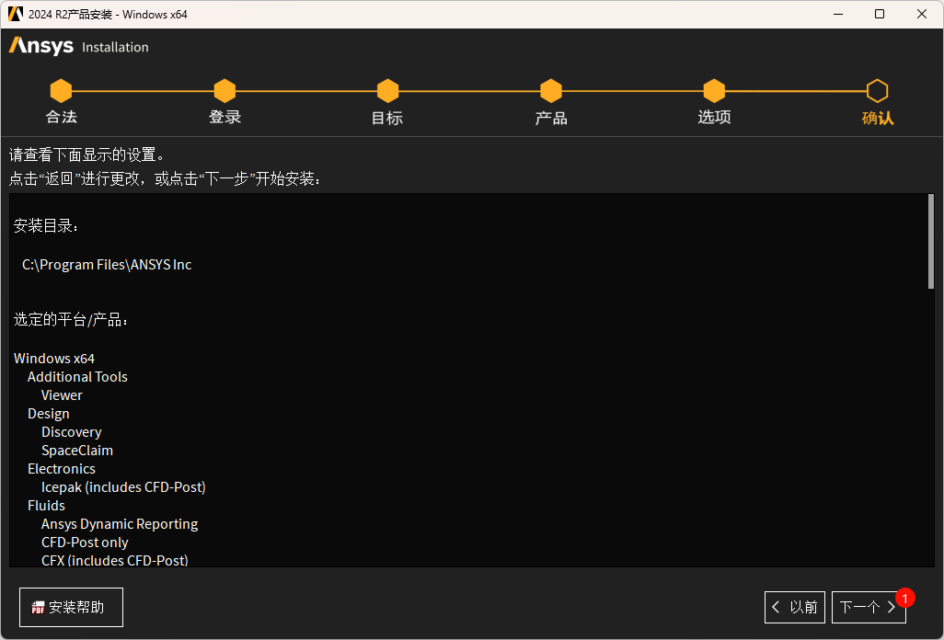Viewport: 944px width, 640px height.
Task: Select the 合法 step label
Action: (x=62, y=118)
